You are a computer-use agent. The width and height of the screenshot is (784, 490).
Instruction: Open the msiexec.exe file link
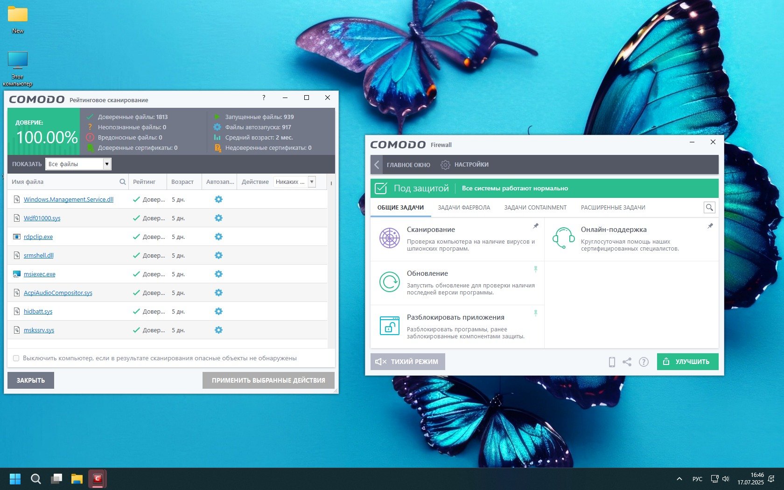pyautogui.click(x=40, y=274)
